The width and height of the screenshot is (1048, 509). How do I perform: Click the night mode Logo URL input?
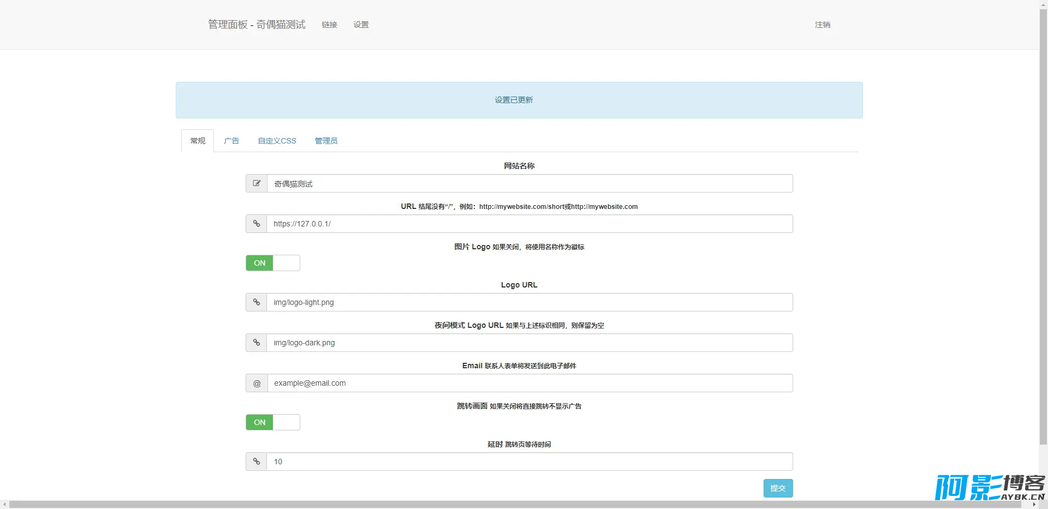530,343
